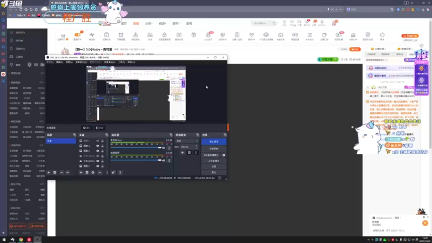Click 开始录制 button in OBS controls
Viewport: 432px width, 243px height.
pyautogui.click(x=214, y=149)
